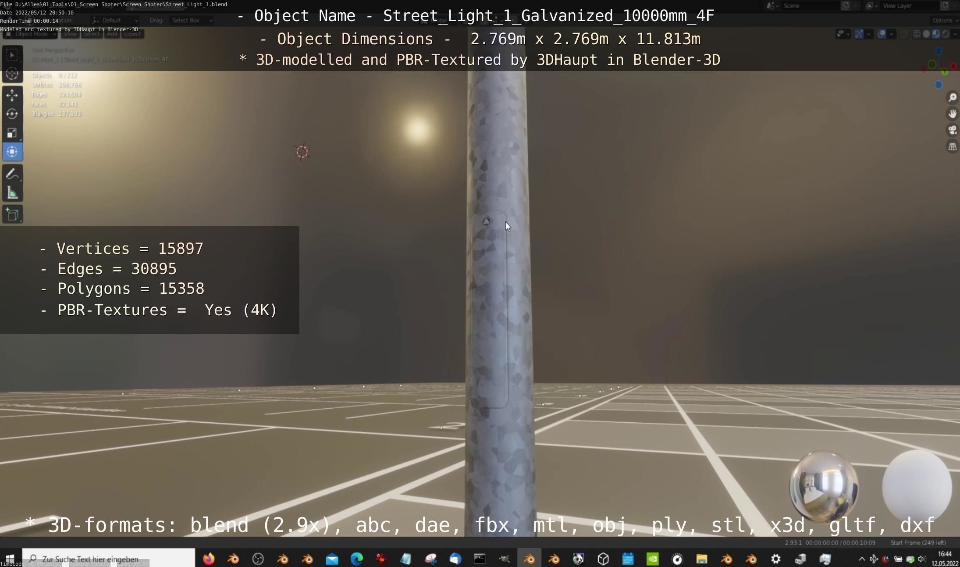Click the red X axis gizmo ball

click(953, 67)
